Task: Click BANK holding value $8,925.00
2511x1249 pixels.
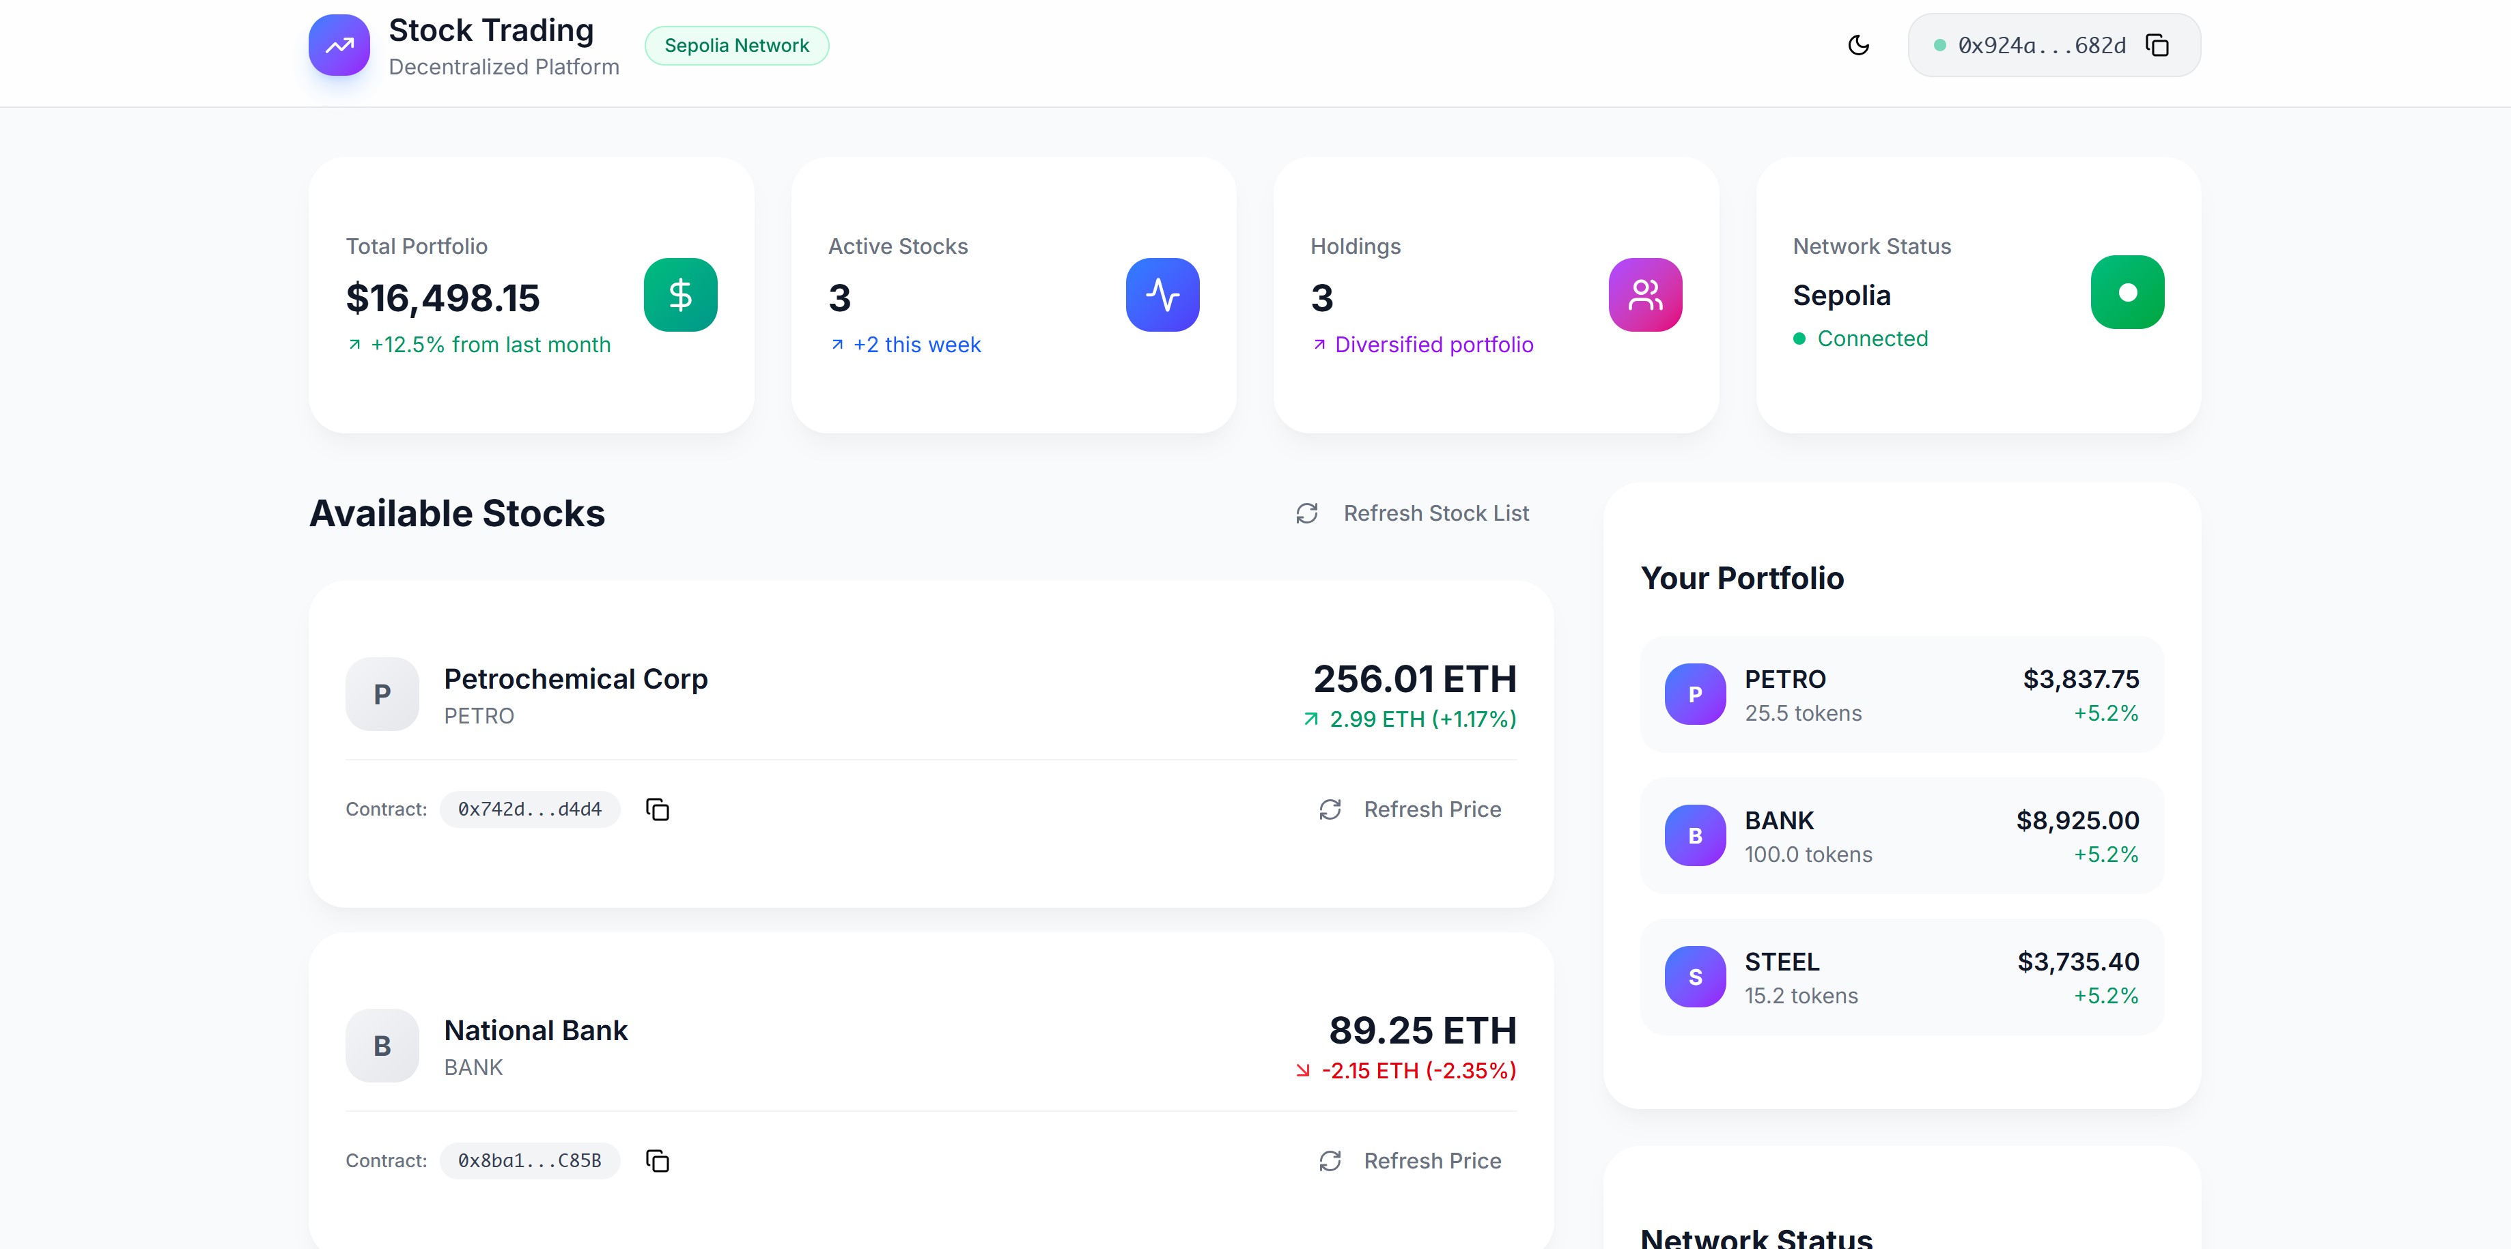Action: (x=2077, y=820)
